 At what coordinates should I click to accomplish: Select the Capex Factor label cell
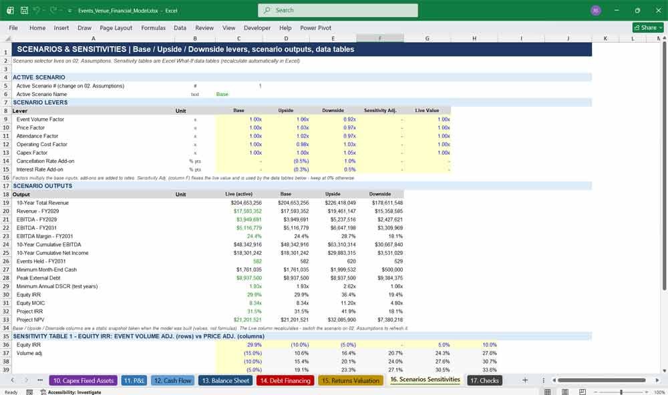click(93, 152)
